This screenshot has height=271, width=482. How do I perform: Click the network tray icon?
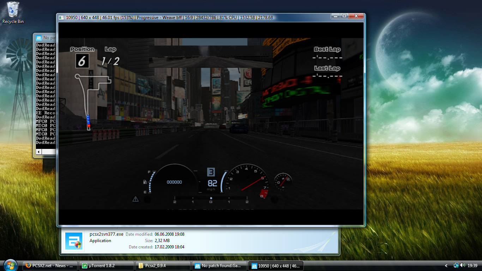pyautogui.click(x=456, y=265)
